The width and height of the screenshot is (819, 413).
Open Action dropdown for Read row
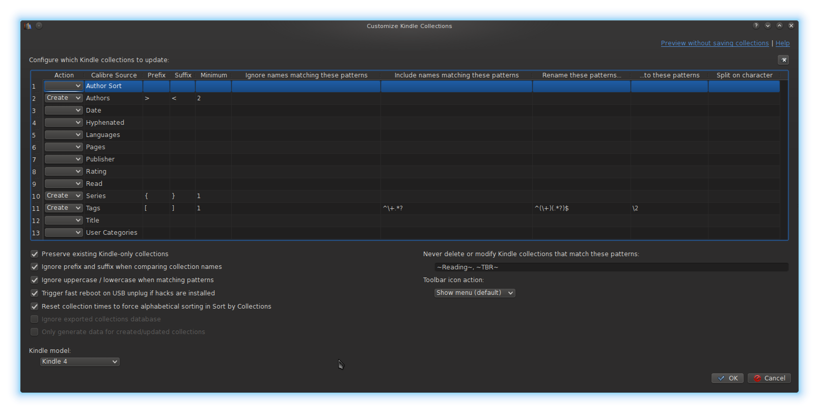click(64, 184)
